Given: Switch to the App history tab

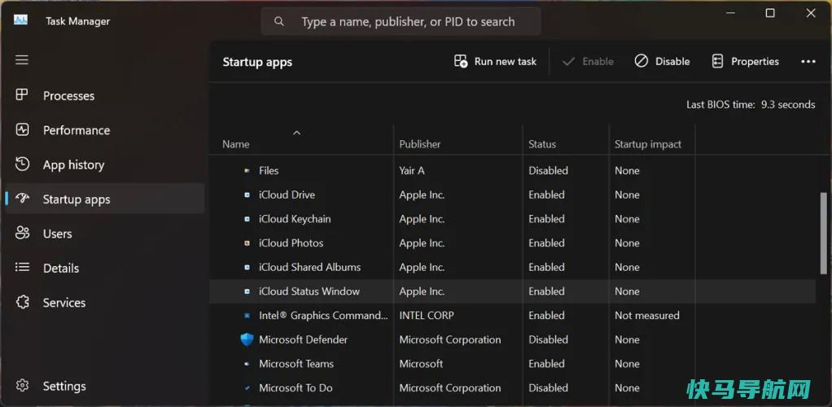Looking at the screenshot, I should [104, 164].
